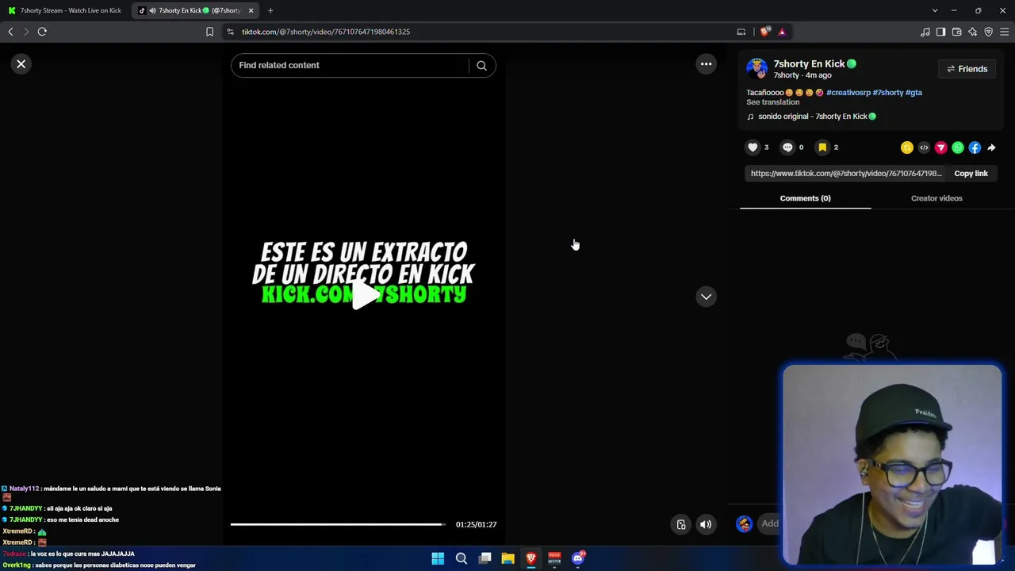Toggle the auto-scroll button in the player
This screenshot has width=1015, height=571.
pos(681,524)
